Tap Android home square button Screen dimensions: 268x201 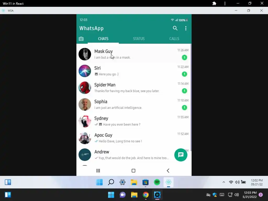click(133, 171)
